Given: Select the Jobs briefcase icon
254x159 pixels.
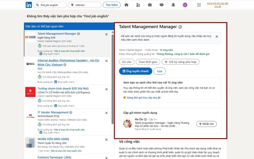Looking at the screenshot, I should tap(150, 5).
